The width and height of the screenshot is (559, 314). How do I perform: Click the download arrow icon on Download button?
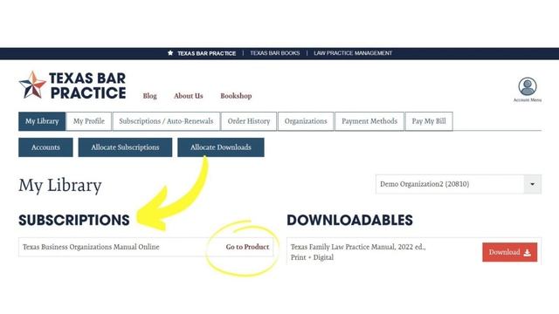pos(528,252)
